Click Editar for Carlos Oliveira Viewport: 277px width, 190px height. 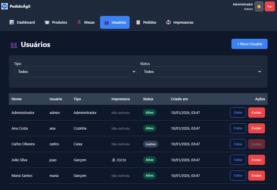[x=238, y=144]
